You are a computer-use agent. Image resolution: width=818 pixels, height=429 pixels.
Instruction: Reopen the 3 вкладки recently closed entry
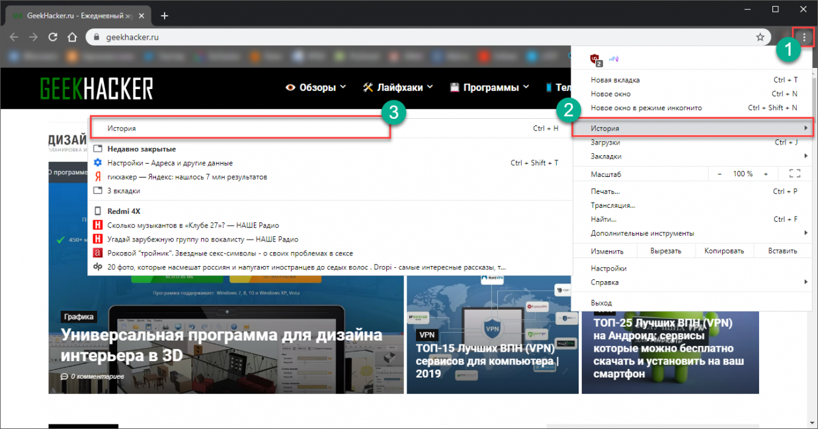(124, 191)
